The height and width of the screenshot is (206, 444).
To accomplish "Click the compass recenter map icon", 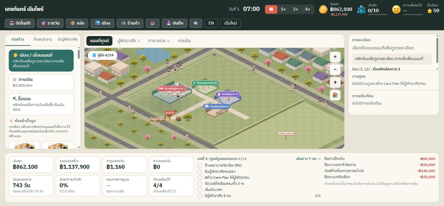I will 335,82.
